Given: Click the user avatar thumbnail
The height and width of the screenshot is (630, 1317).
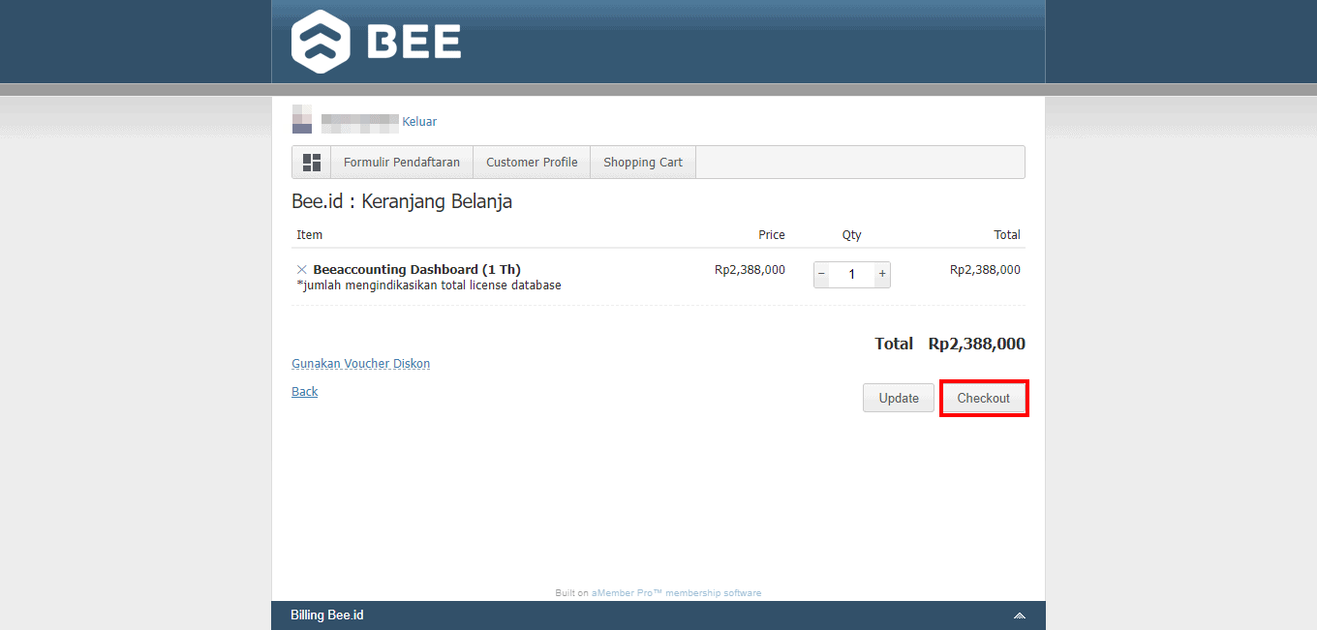Looking at the screenshot, I should (x=302, y=118).
